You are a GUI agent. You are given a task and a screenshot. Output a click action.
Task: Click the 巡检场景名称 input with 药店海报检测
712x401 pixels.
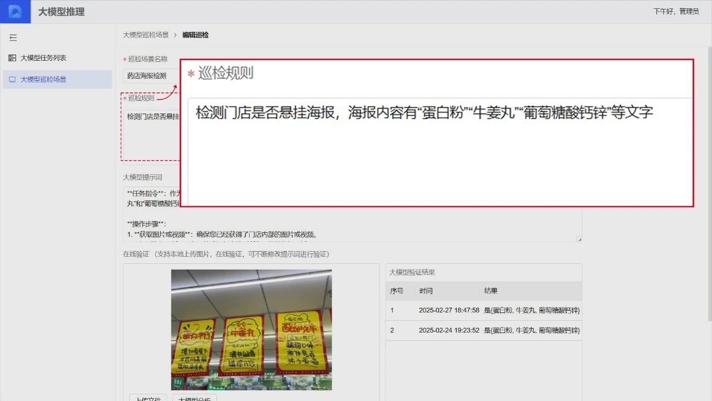[x=150, y=76]
